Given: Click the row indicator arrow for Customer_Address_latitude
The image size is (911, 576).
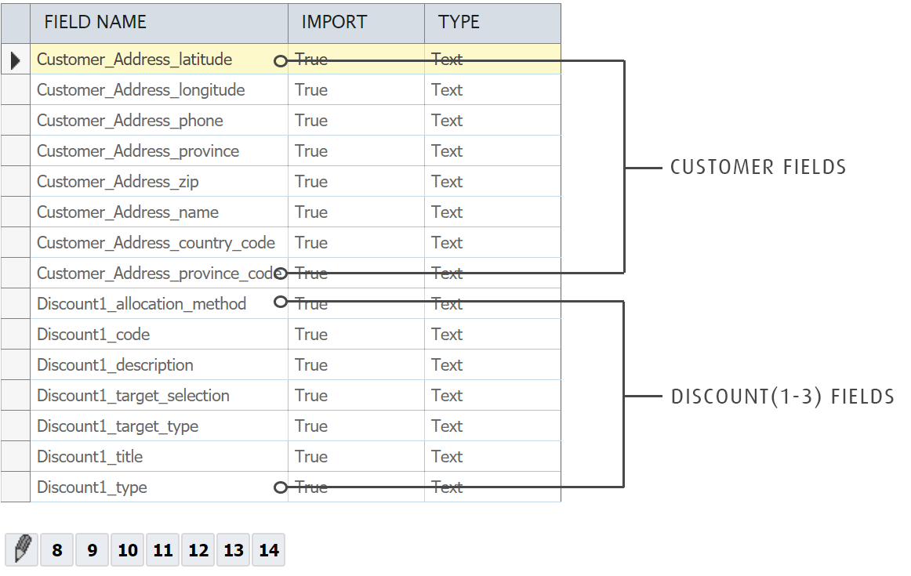Looking at the screenshot, I should (15, 60).
